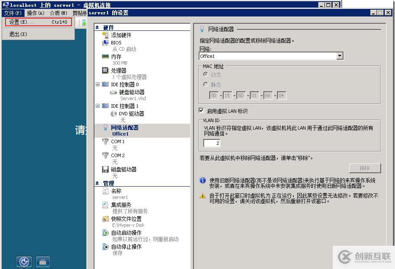Screen dimensions: 395x269
Task: Click the yellow warning icon beside running VM note
Action: click(202, 196)
